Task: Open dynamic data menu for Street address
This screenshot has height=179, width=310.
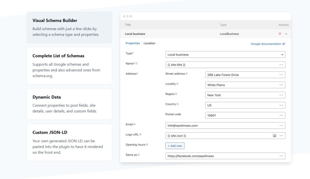Action: tap(281, 75)
